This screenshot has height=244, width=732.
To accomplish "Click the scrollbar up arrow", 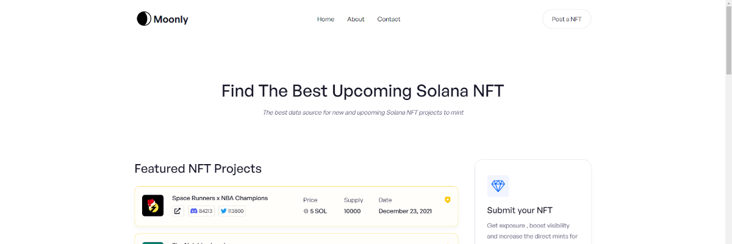I will (x=728, y=4).
